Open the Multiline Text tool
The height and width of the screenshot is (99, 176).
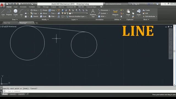tap(93, 13)
